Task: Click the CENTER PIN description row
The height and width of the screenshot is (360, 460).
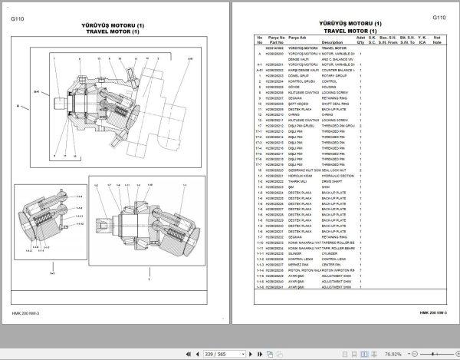Action: 331,265
